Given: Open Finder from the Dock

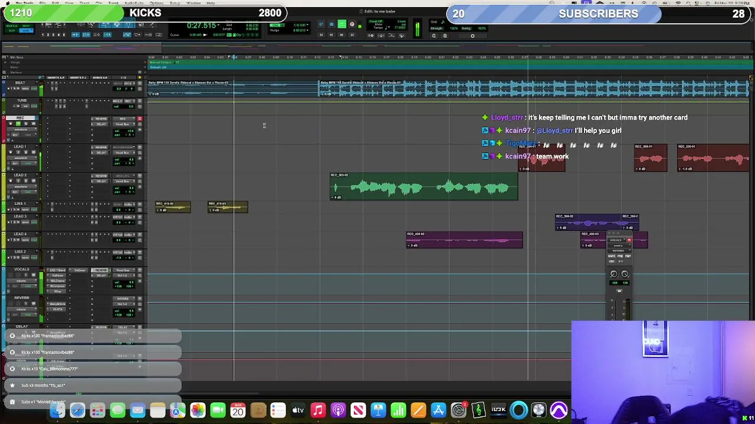Looking at the screenshot, I should click(x=56, y=410).
